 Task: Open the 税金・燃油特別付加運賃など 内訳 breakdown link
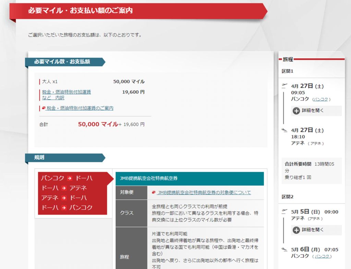[66, 95]
